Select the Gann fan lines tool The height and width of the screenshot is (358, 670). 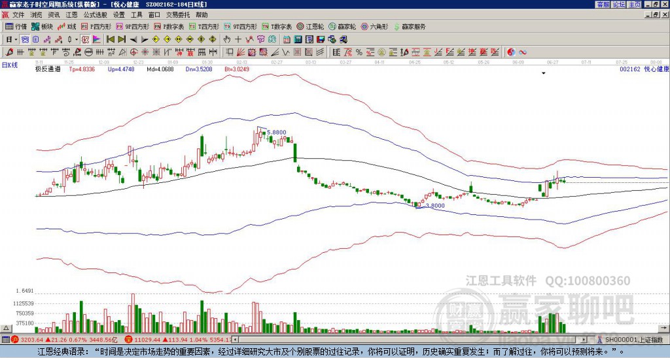(241, 52)
